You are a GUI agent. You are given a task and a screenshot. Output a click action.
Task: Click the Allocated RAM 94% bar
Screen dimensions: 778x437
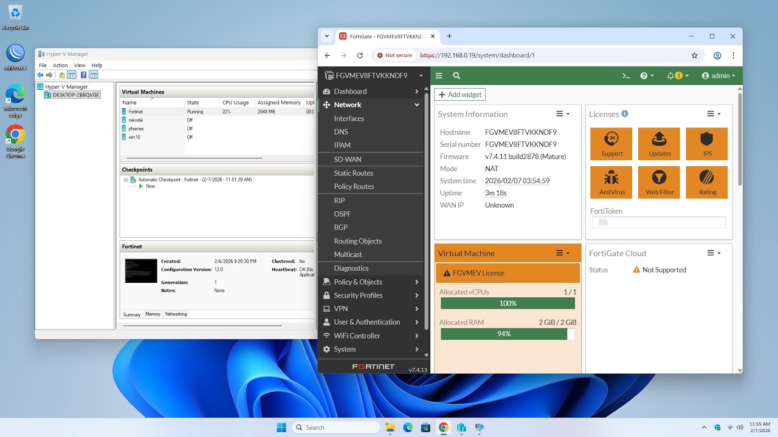click(508, 334)
